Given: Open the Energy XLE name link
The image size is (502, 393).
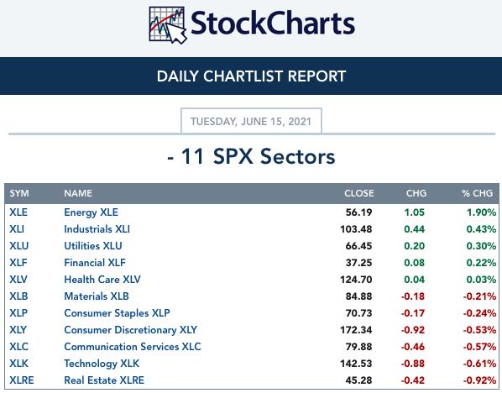Looking at the screenshot, I should (91, 212).
